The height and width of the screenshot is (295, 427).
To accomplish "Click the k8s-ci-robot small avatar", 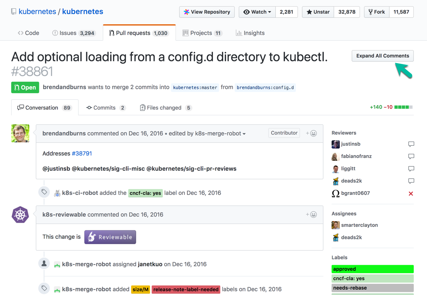I will 57,193.
